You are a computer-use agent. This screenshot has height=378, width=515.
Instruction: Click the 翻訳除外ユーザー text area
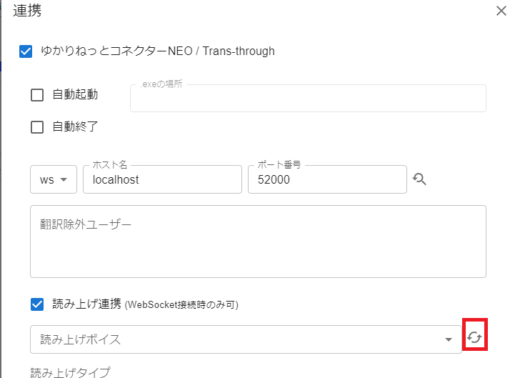258,242
